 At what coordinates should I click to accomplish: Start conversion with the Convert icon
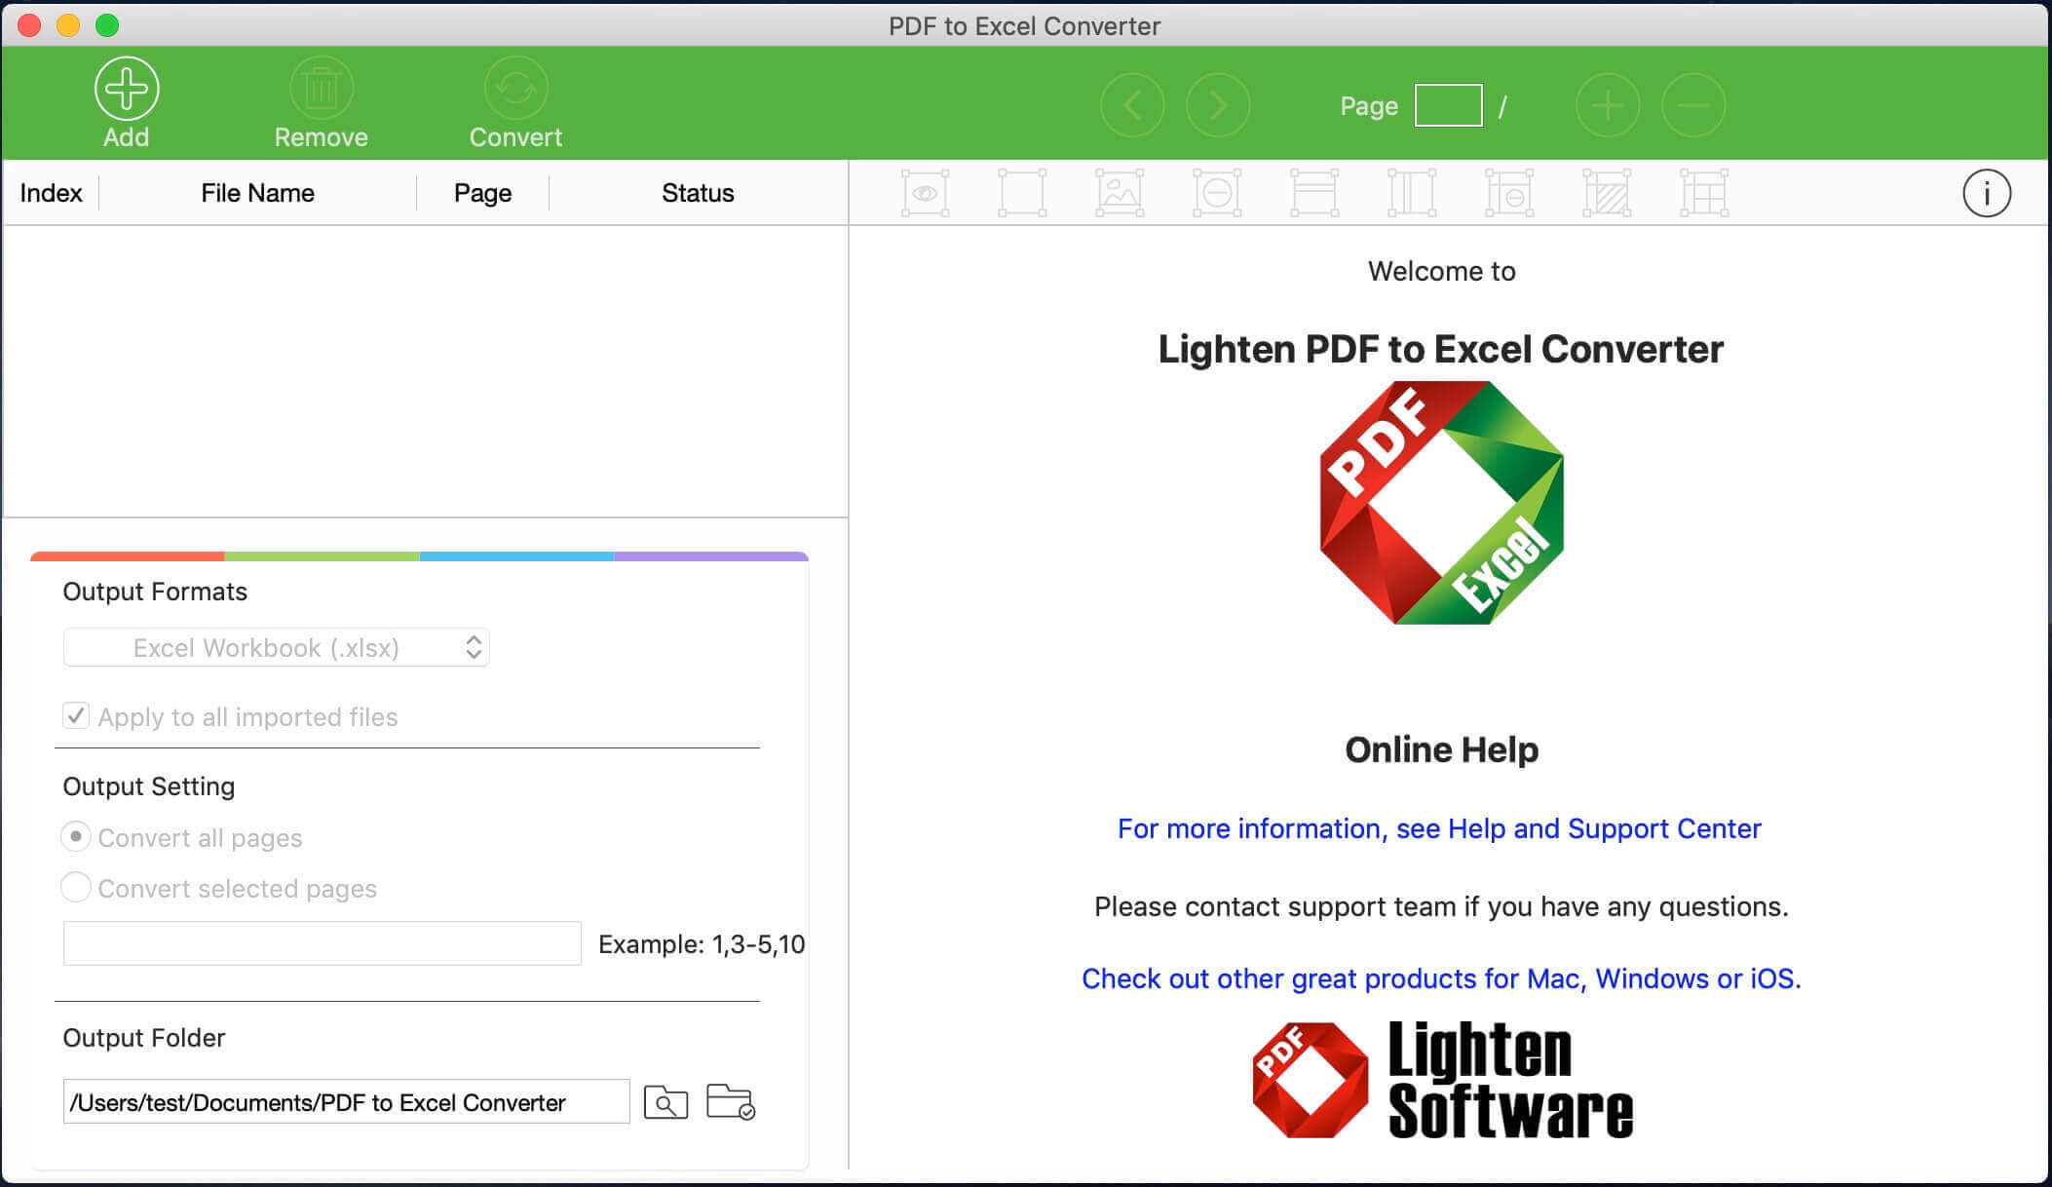[x=515, y=89]
